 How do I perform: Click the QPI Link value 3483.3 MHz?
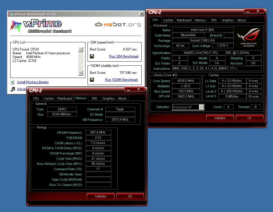(x=186, y=96)
